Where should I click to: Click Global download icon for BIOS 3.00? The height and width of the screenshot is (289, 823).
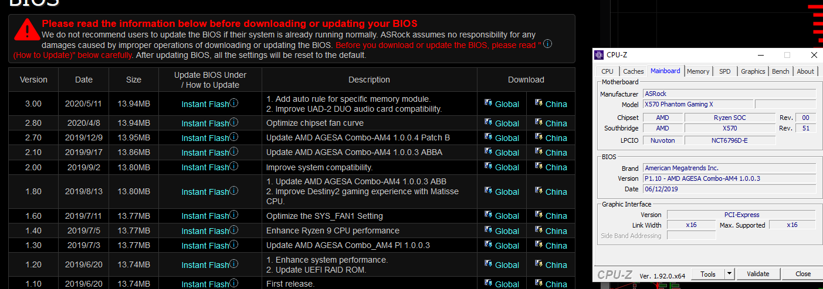coord(488,103)
